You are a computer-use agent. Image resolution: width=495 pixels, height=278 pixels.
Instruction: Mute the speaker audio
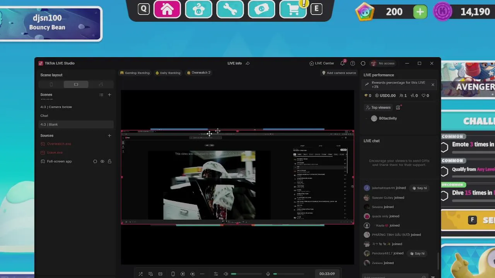click(x=226, y=274)
